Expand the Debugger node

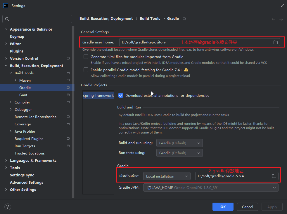pos(11,110)
